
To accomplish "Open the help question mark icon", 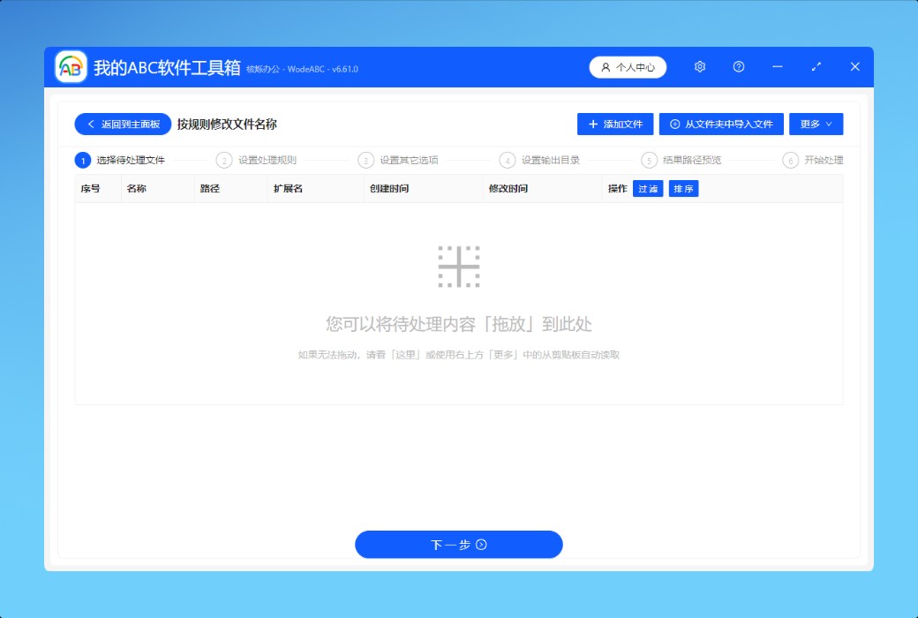I will point(739,67).
